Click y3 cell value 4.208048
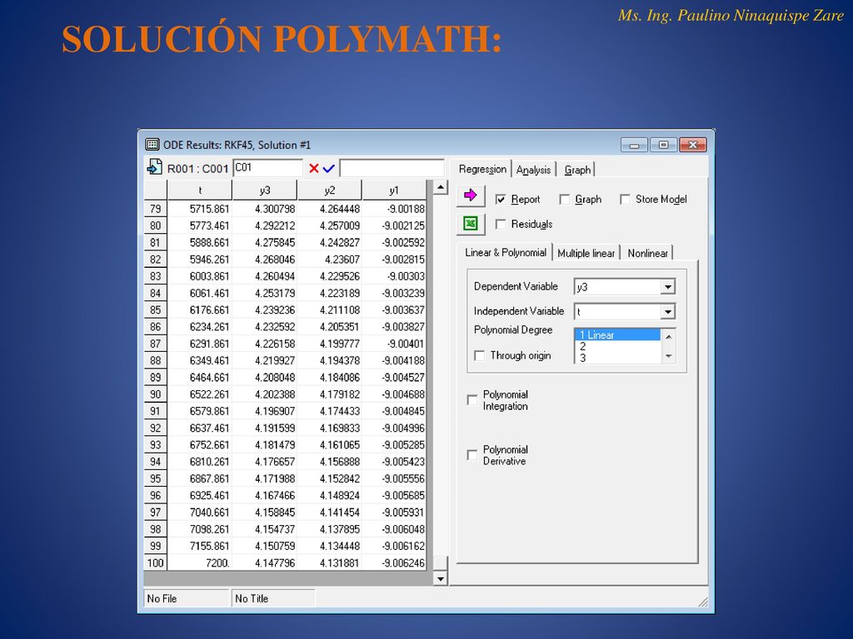 264,377
